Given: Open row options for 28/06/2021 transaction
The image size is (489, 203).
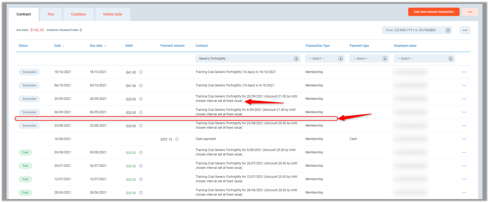Looking at the screenshot, I should (x=464, y=193).
